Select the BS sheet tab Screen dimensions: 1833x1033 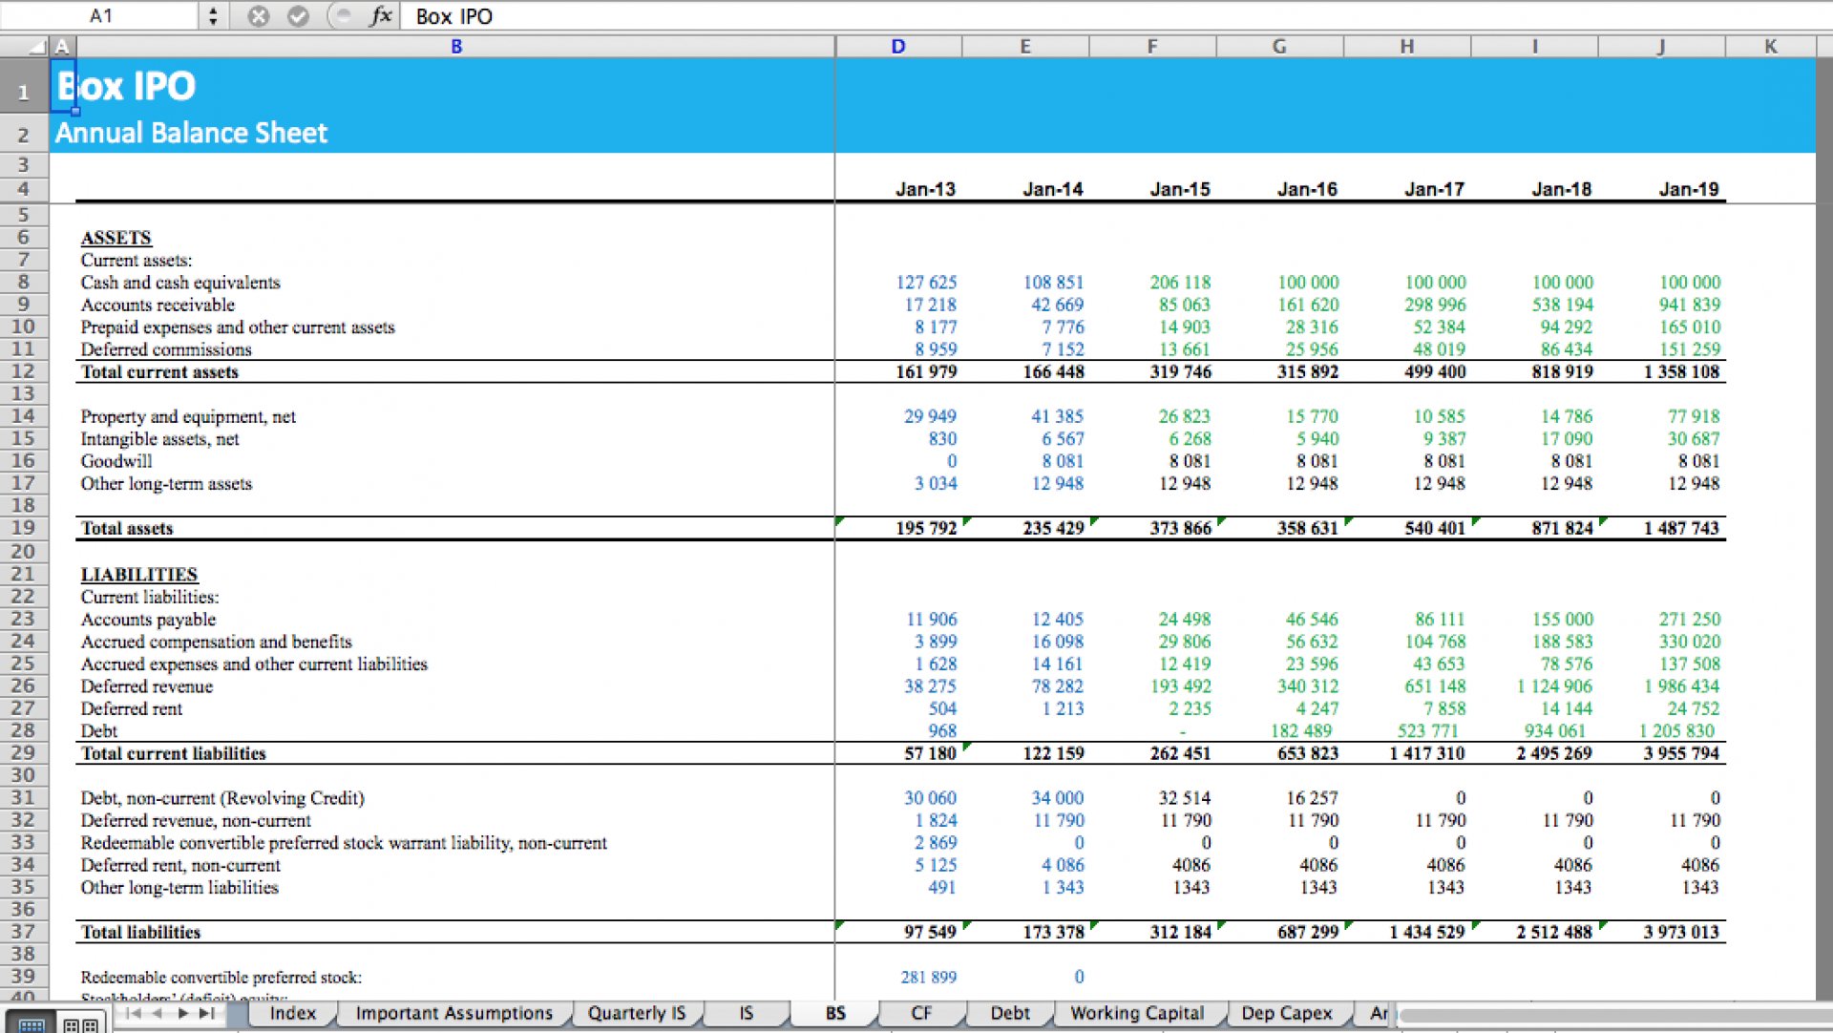835,1013
